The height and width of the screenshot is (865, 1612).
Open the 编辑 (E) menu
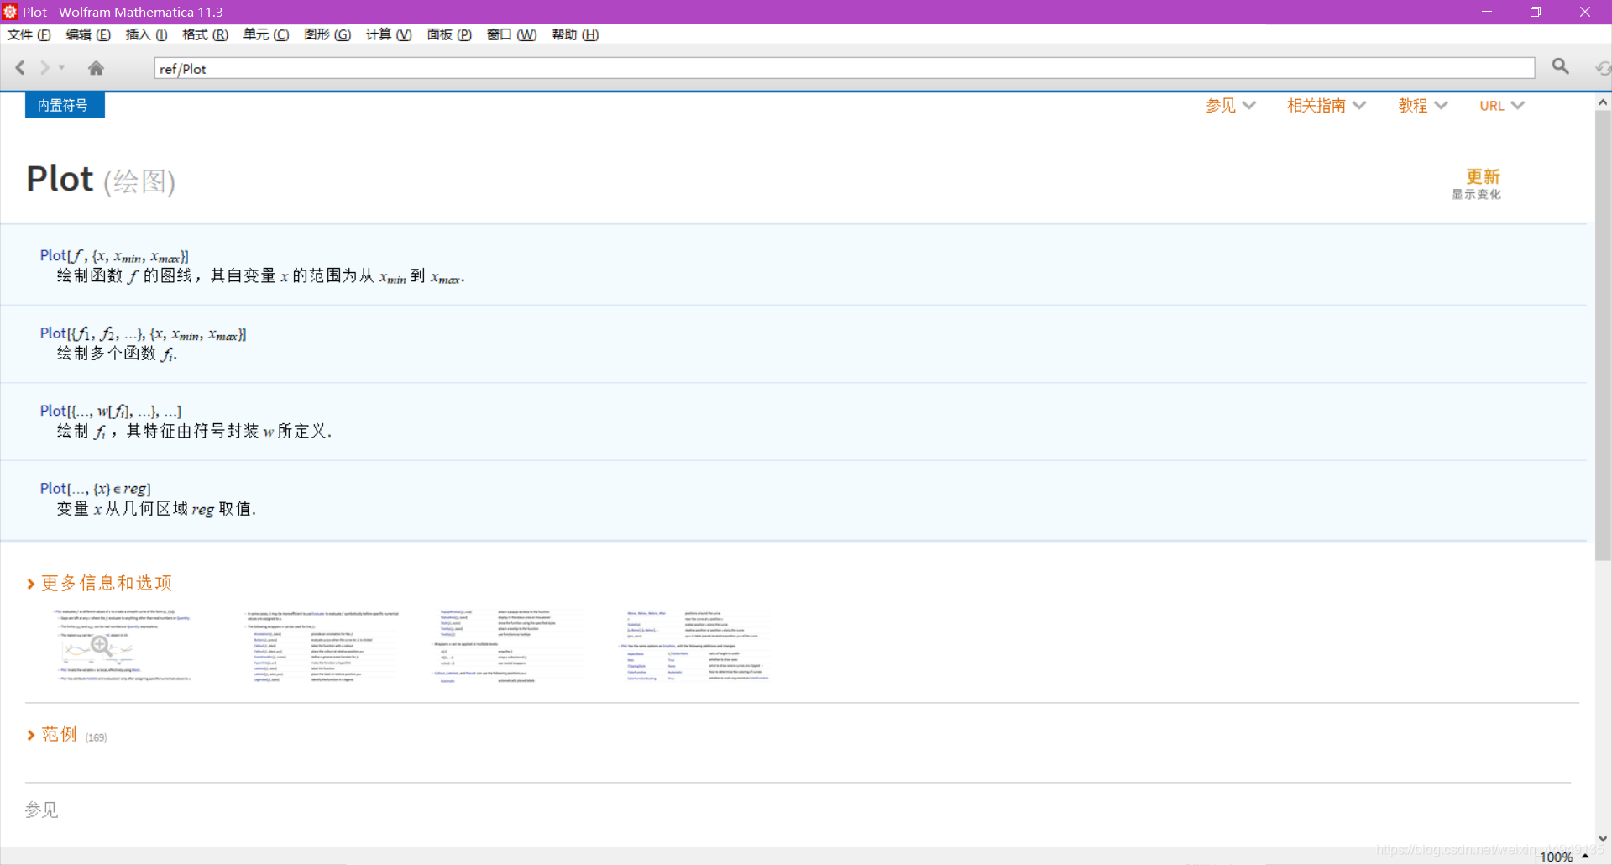click(88, 34)
